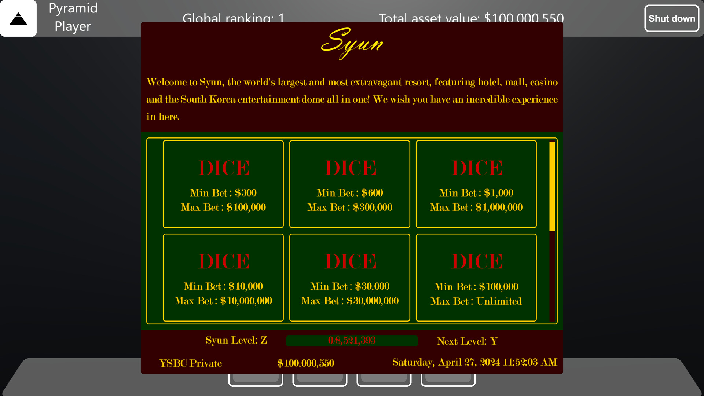
Task: Open the DICE table with $30,000,000 max bet
Action: tap(349, 278)
